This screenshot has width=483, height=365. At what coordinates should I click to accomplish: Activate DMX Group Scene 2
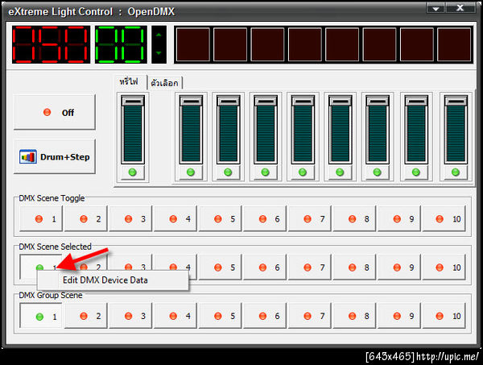click(x=86, y=316)
